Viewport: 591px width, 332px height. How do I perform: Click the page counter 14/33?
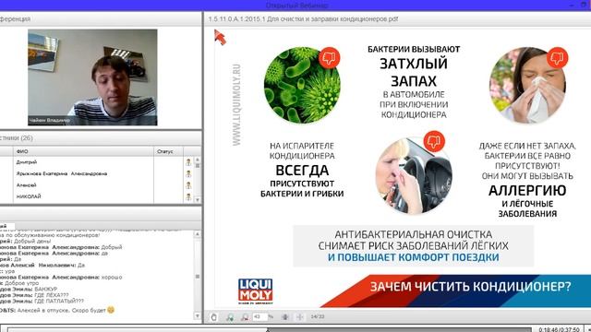[x=318, y=317]
